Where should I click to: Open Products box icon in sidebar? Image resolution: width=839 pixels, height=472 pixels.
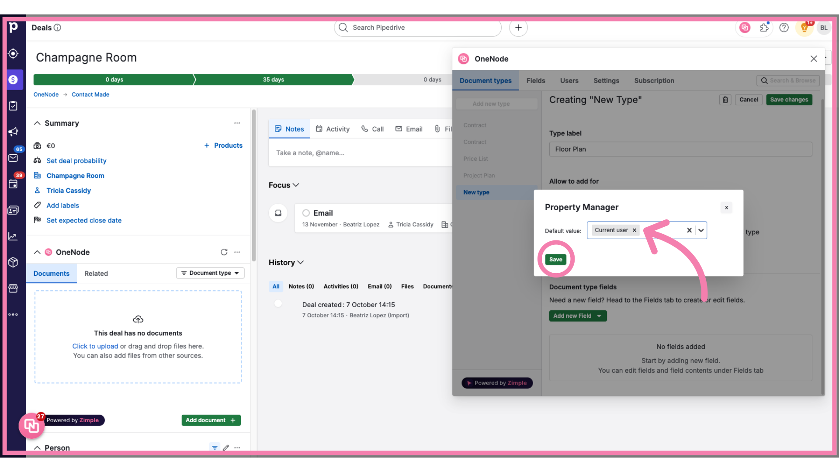(x=13, y=262)
